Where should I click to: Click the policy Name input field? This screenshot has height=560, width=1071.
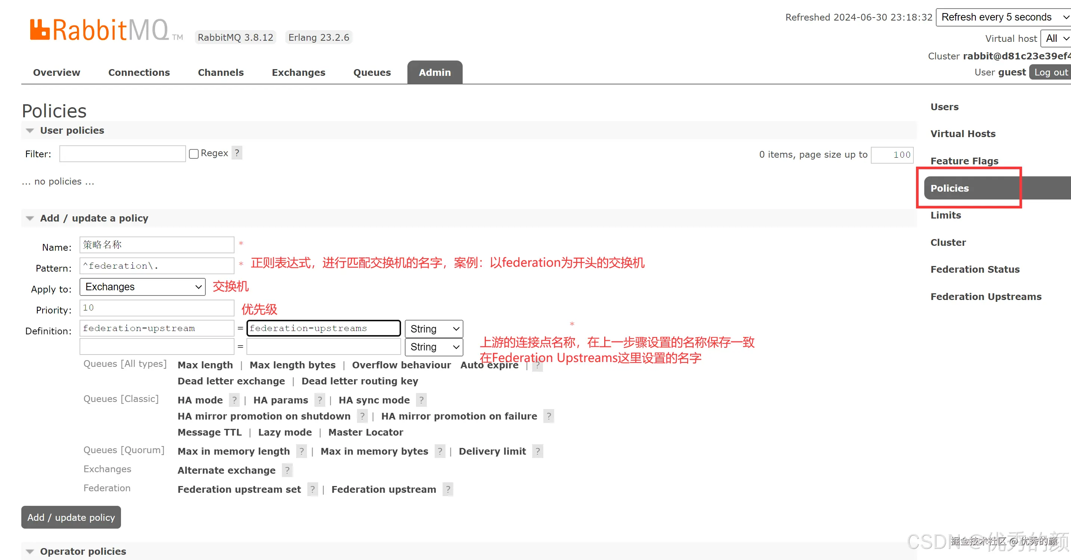156,245
